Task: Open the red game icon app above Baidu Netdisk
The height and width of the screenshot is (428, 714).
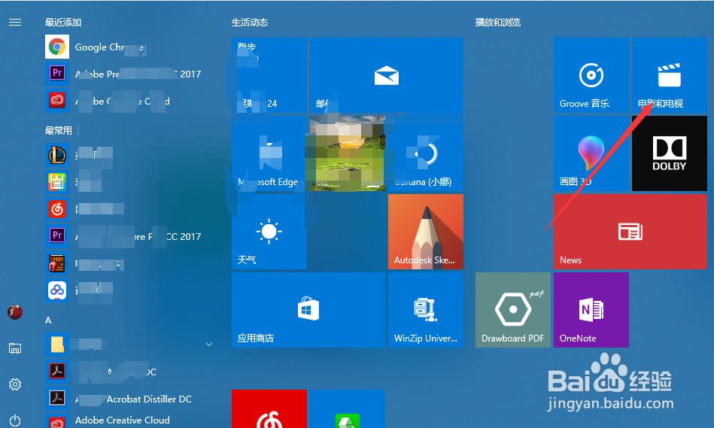Action: pos(57,263)
